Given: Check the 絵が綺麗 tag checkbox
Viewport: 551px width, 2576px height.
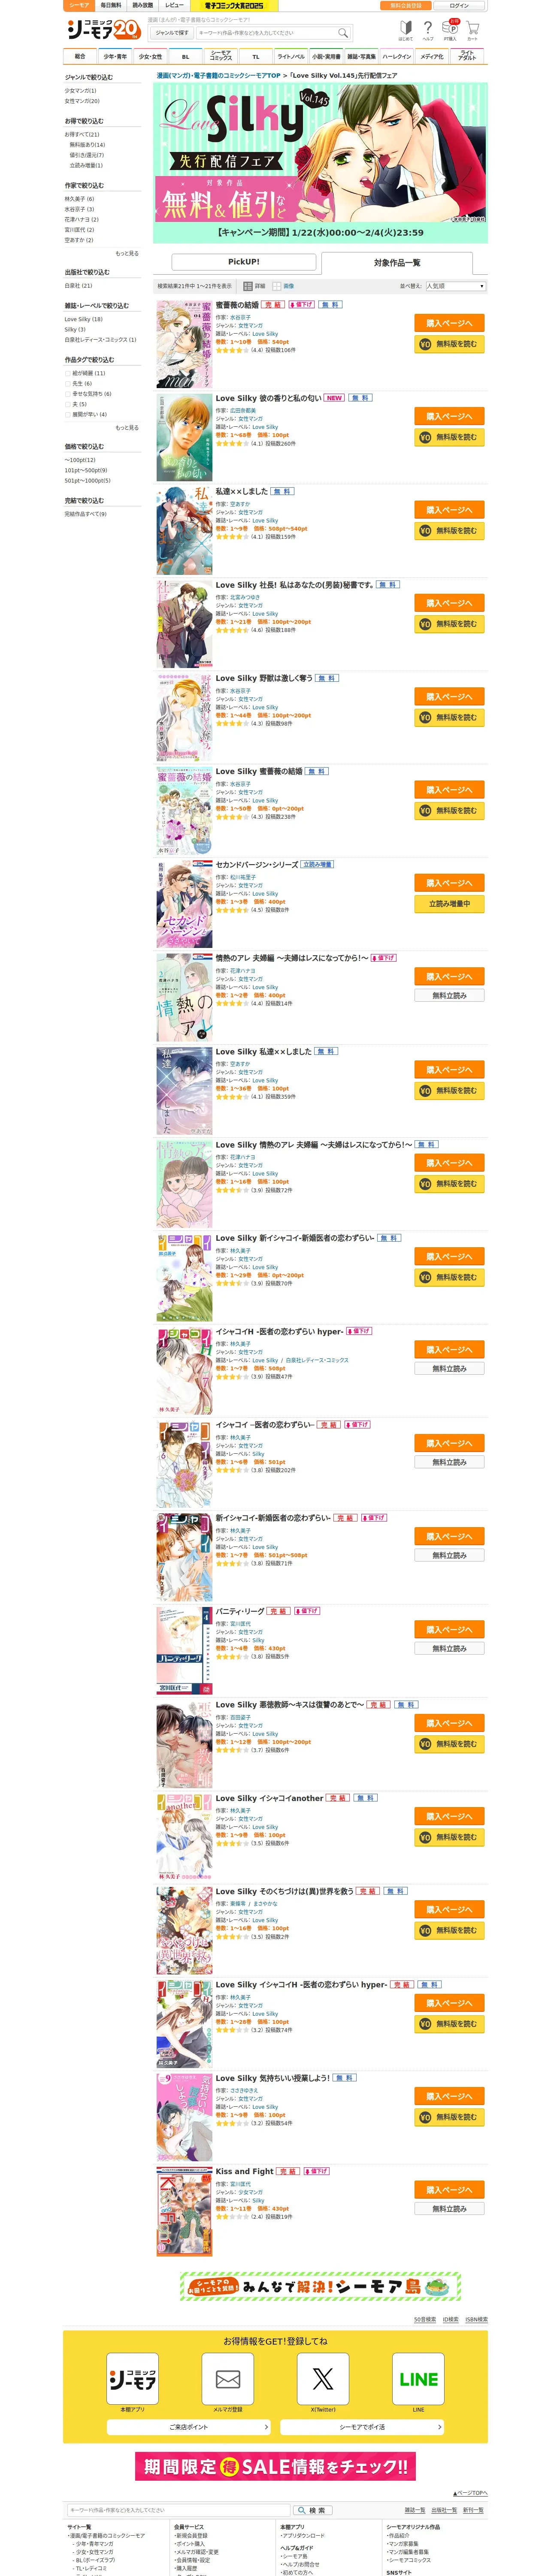Looking at the screenshot, I should click(x=68, y=373).
